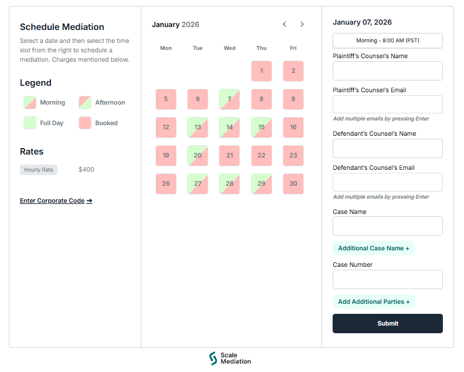Click the Scale Mediation logo

(x=230, y=358)
